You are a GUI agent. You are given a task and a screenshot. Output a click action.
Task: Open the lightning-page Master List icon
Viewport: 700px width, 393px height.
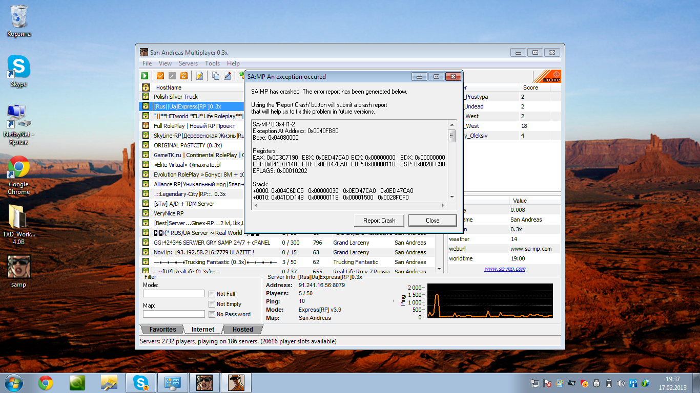(x=199, y=76)
